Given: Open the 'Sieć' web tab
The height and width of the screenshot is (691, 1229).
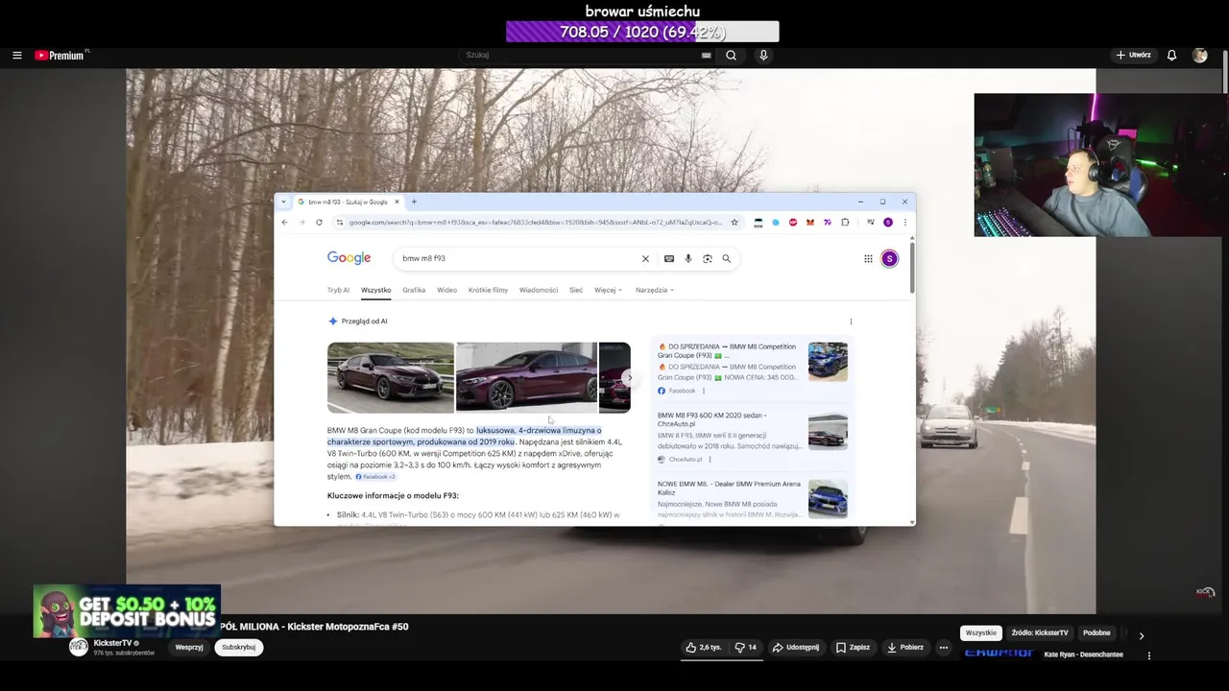Looking at the screenshot, I should click(x=576, y=290).
